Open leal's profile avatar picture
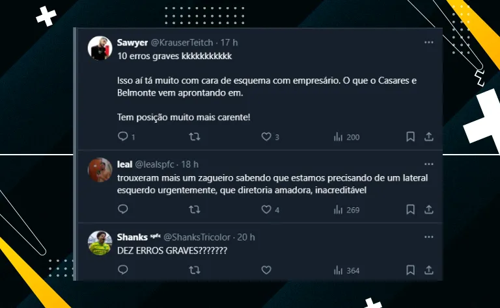Image resolution: width=500 pixels, height=308 pixels. [100, 170]
